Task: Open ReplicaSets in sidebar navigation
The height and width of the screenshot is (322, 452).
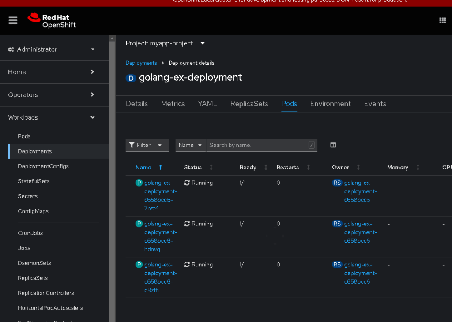Action: coord(33,278)
